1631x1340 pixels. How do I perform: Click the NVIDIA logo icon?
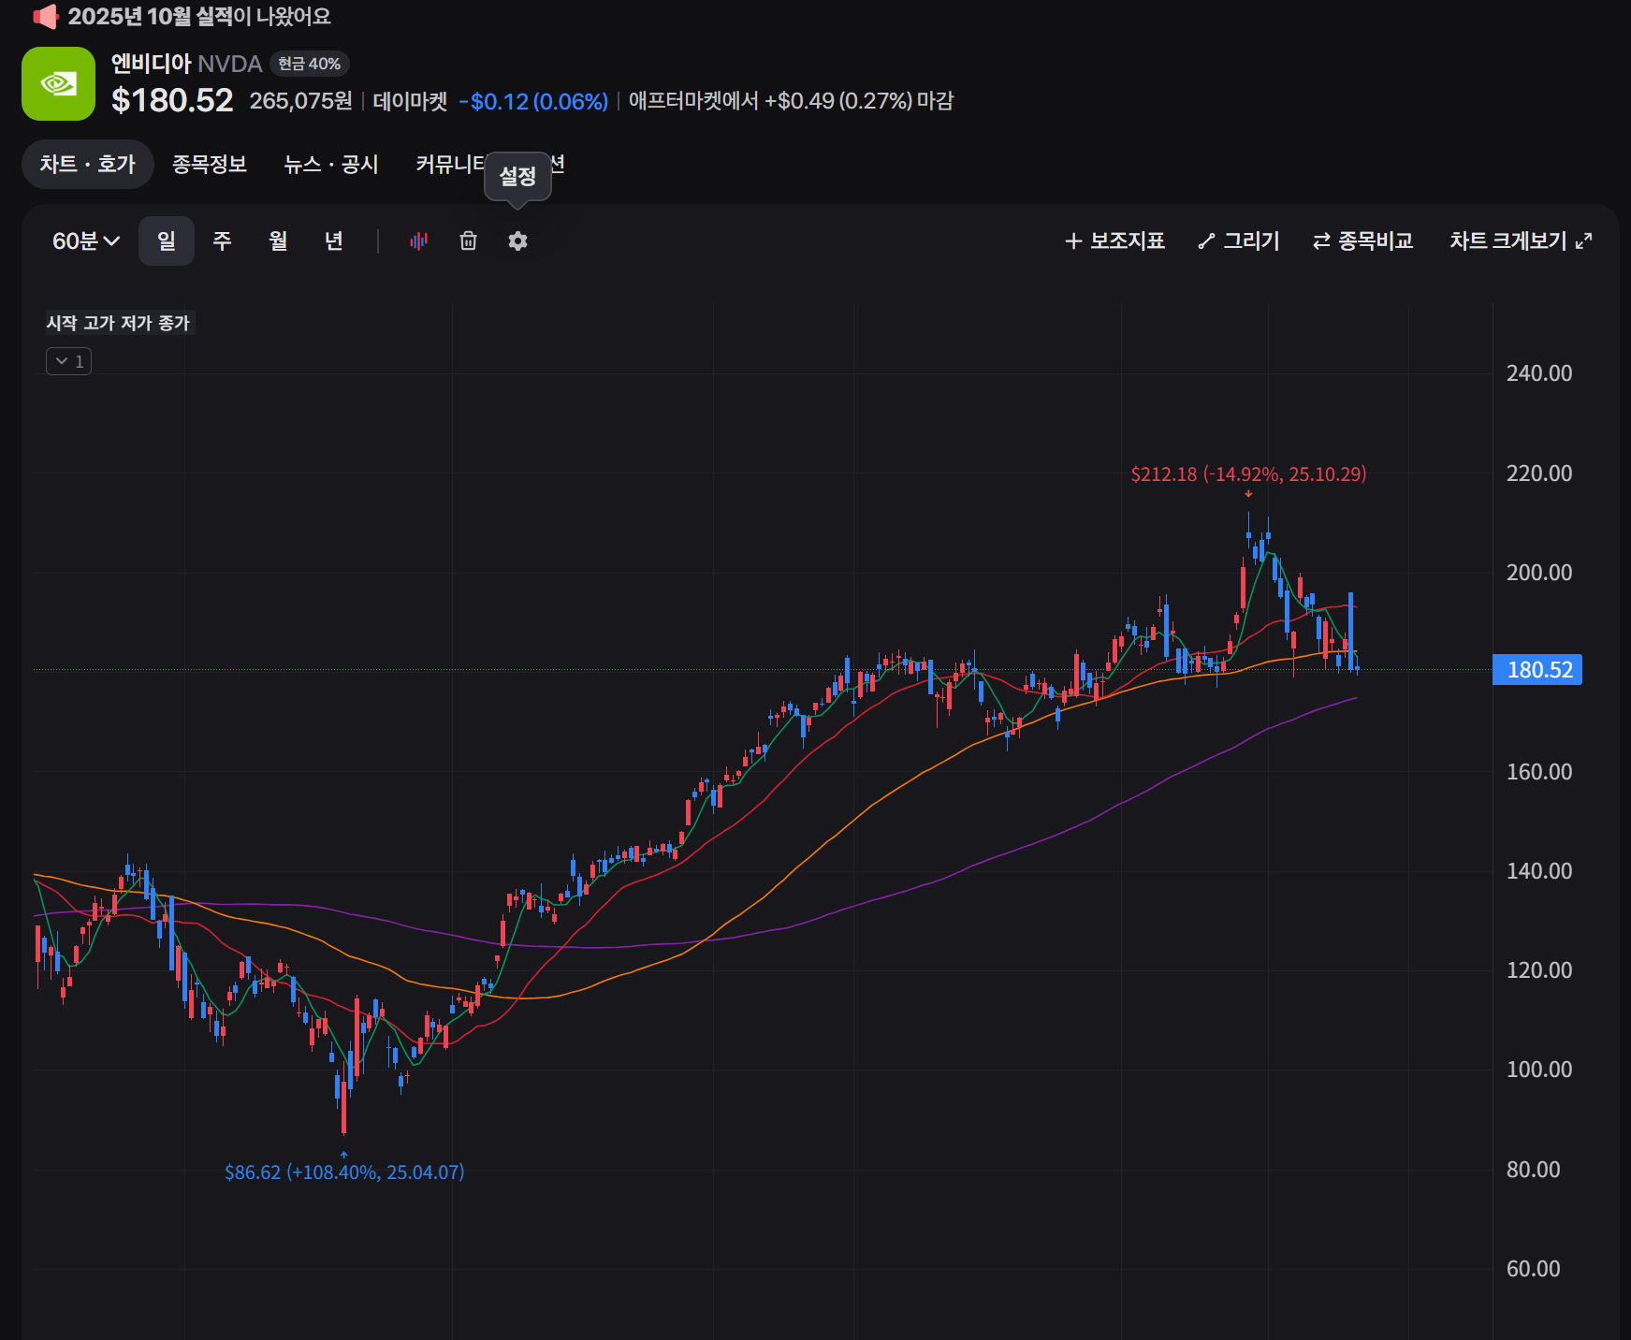[x=58, y=83]
